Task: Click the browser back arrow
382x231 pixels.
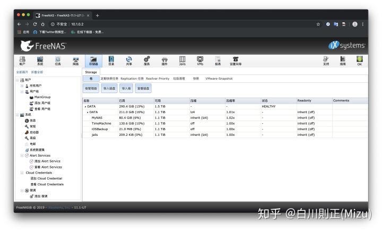Action: tap(19, 24)
